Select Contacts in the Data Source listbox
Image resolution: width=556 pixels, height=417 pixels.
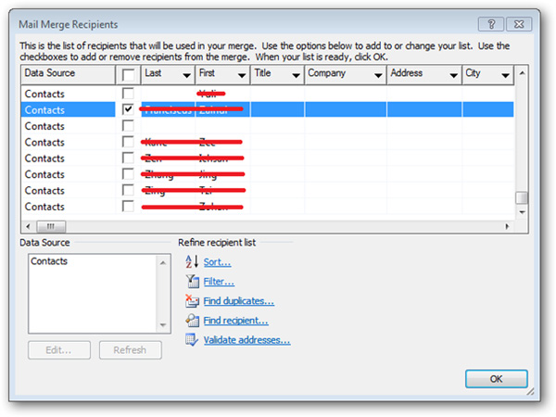(49, 261)
